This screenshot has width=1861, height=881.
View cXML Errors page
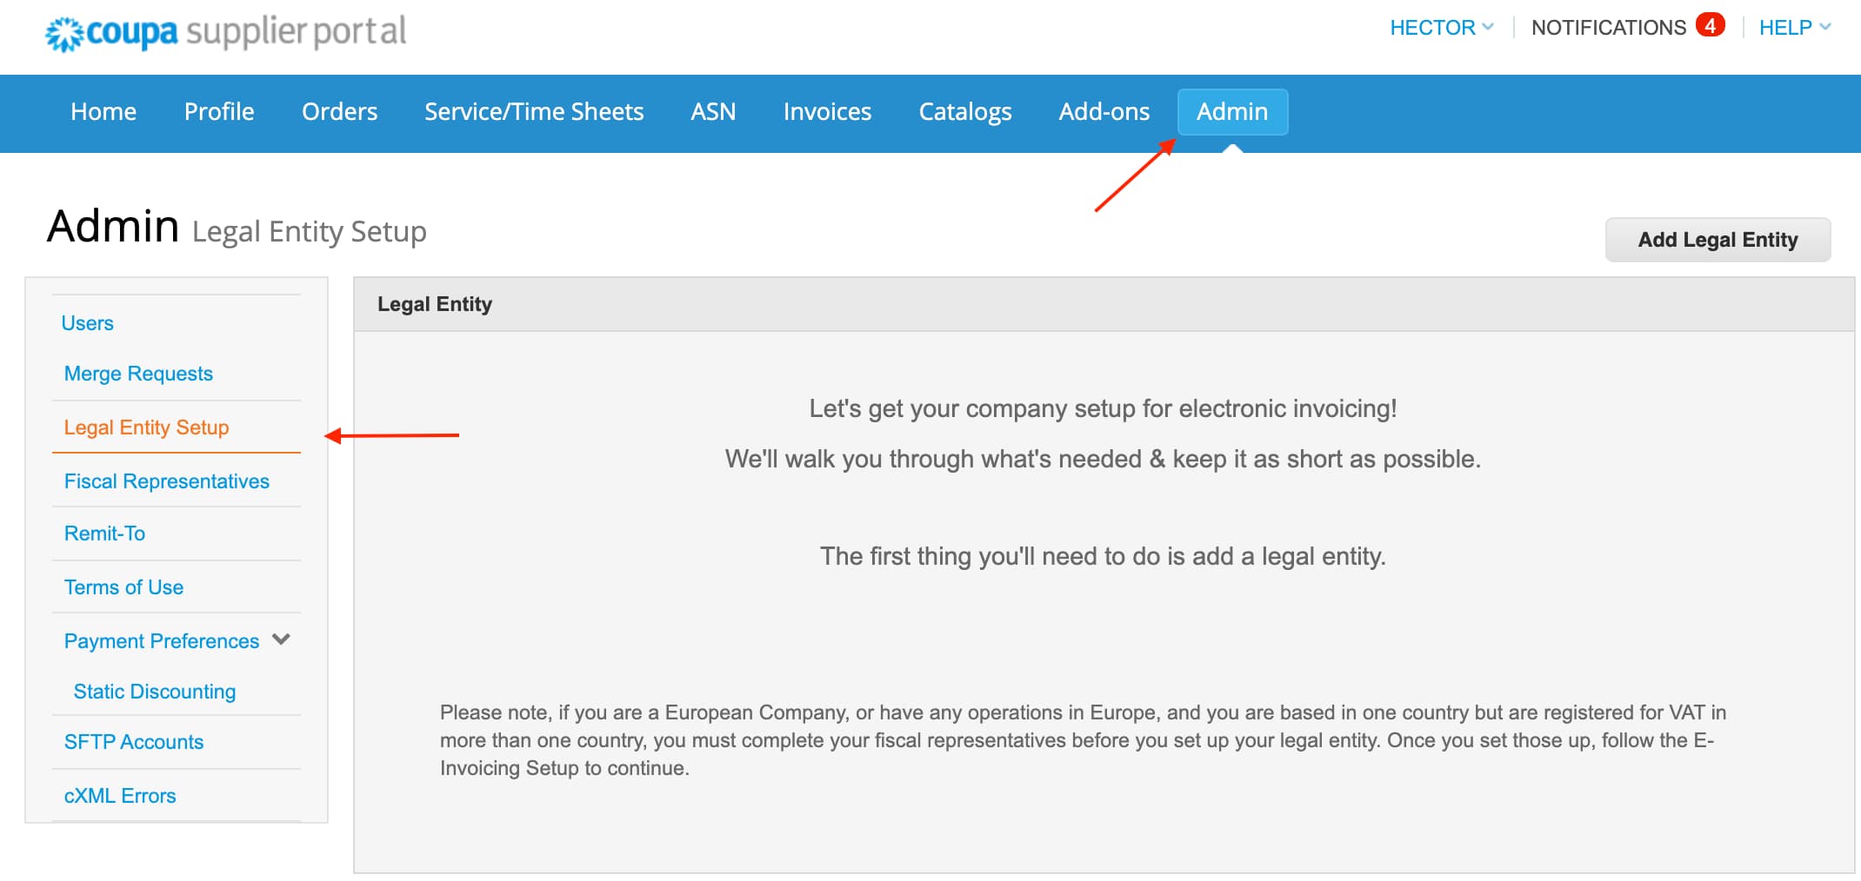point(120,796)
